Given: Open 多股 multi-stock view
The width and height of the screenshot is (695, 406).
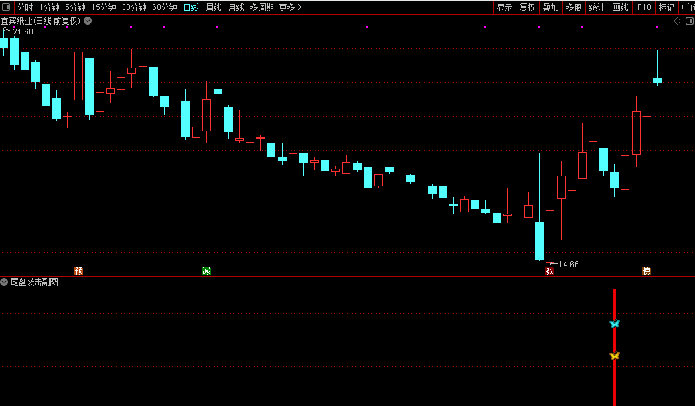Looking at the screenshot, I should pos(574,7).
